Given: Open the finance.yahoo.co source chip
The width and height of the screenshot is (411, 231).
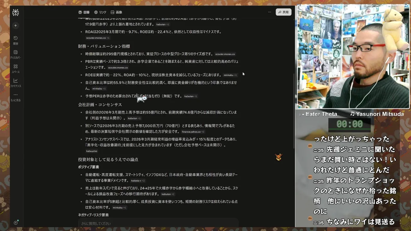Looking at the screenshot, I should click(x=193, y=132).
